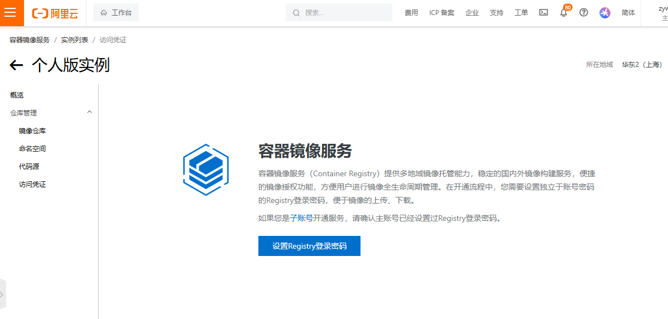The width and height of the screenshot is (668, 319).
Task: Click the 访问凭证 breadcrumb item
Action: [x=113, y=40]
